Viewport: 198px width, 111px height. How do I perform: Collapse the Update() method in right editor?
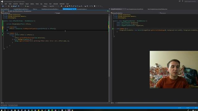coord(114,29)
